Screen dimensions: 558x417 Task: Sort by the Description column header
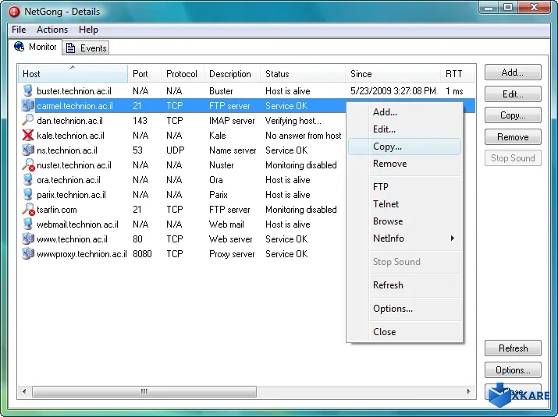point(233,73)
